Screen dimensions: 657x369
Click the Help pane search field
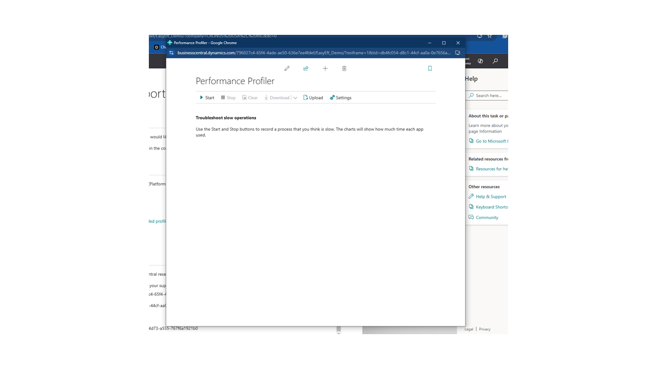[x=490, y=96]
